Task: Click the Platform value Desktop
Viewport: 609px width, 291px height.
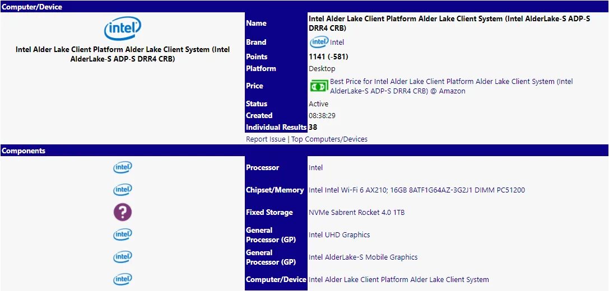Action: tap(322, 69)
